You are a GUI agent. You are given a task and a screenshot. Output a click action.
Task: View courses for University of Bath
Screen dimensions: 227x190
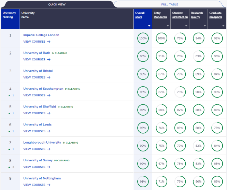37,59
